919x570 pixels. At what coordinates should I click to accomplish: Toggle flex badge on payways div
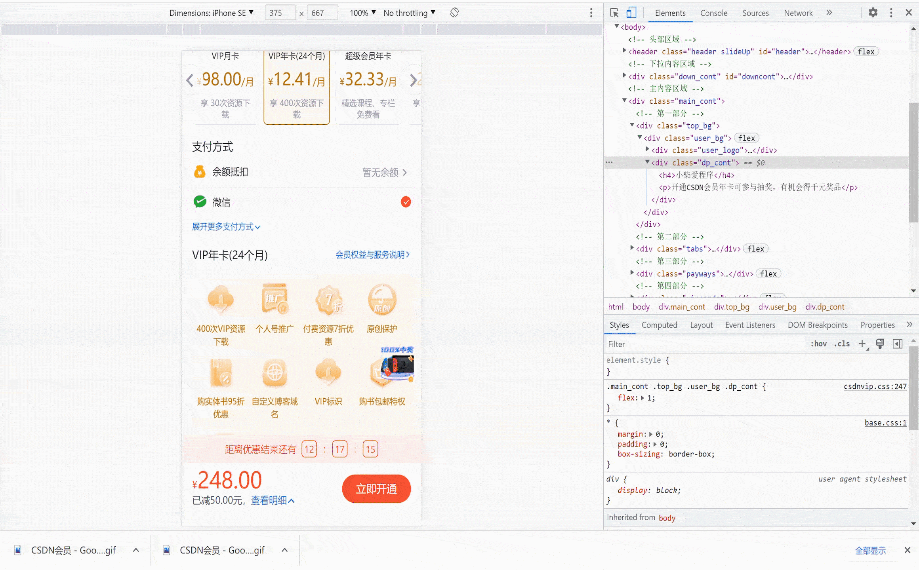pos(768,274)
